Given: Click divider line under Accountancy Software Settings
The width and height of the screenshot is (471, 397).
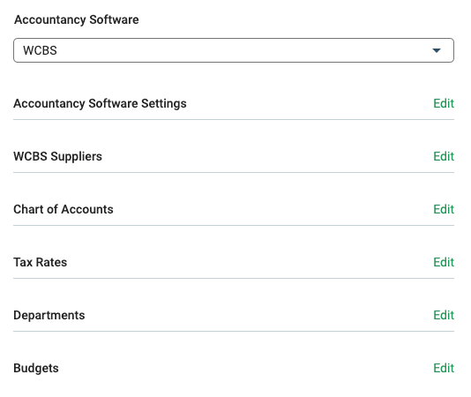Looking at the screenshot, I should [x=234, y=120].
